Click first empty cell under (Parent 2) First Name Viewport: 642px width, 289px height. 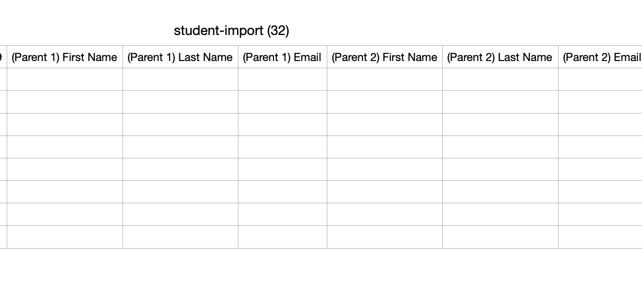385,79
